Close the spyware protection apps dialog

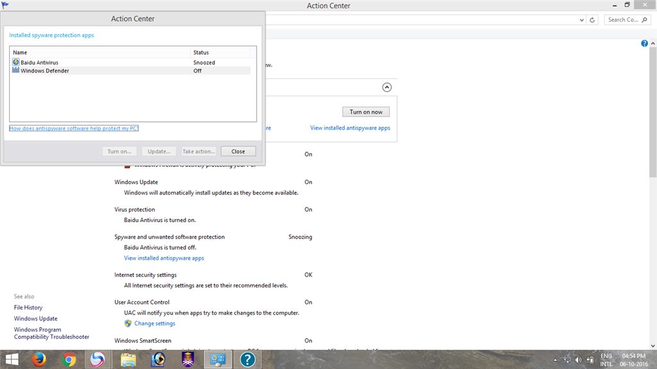click(238, 151)
